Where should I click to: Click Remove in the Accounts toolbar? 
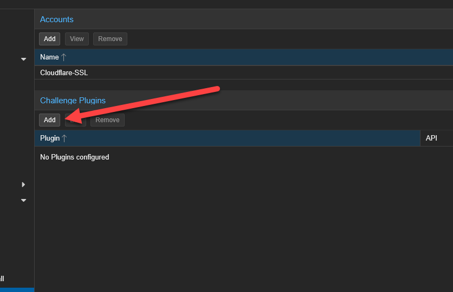110,39
